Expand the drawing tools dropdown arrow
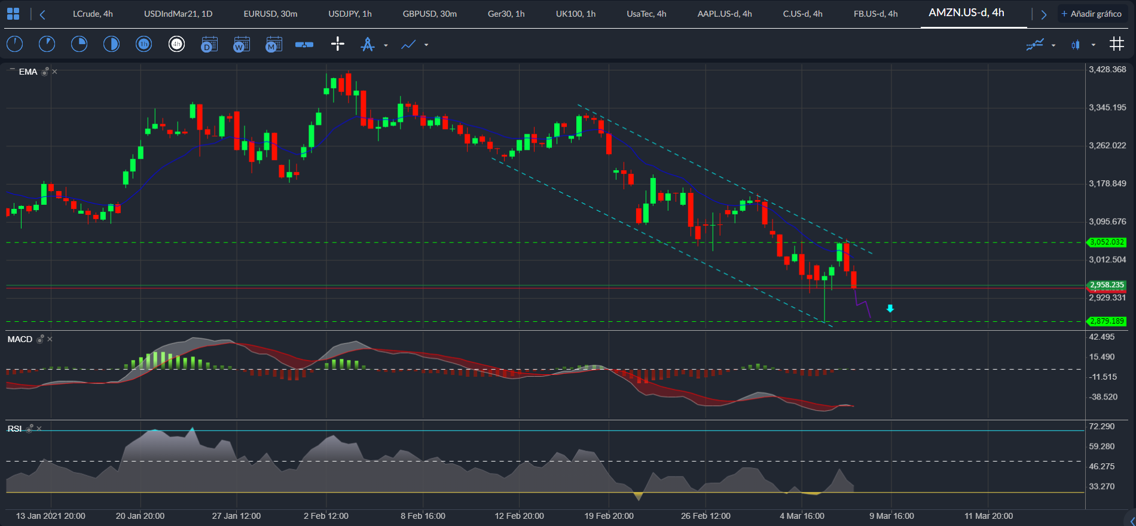This screenshot has width=1136, height=526. coord(386,45)
